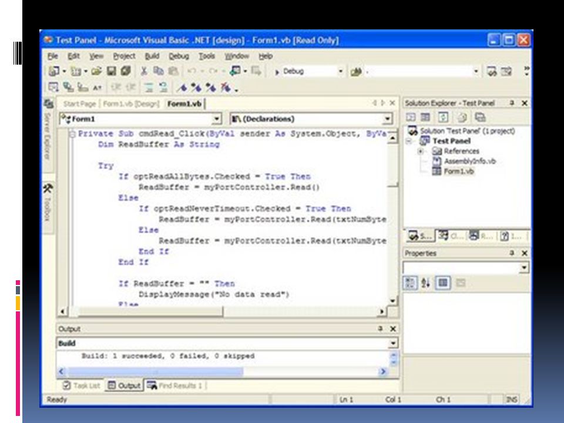Switch to the Task List tab

[x=82, y=385]
